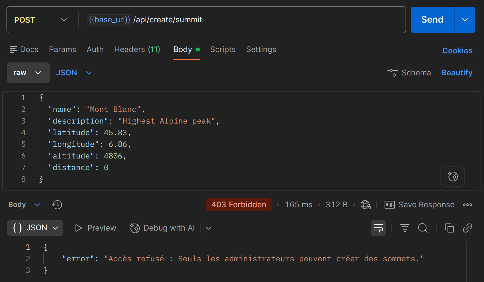Open the Headers (11) tab
This screenshot has width=484, height=282.
pyautogui.click(x=137, y=49)
